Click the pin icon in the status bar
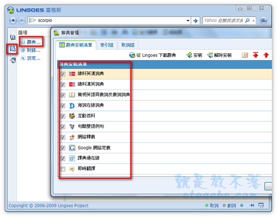Screen dimensions: 277x217 click(252, 205)
